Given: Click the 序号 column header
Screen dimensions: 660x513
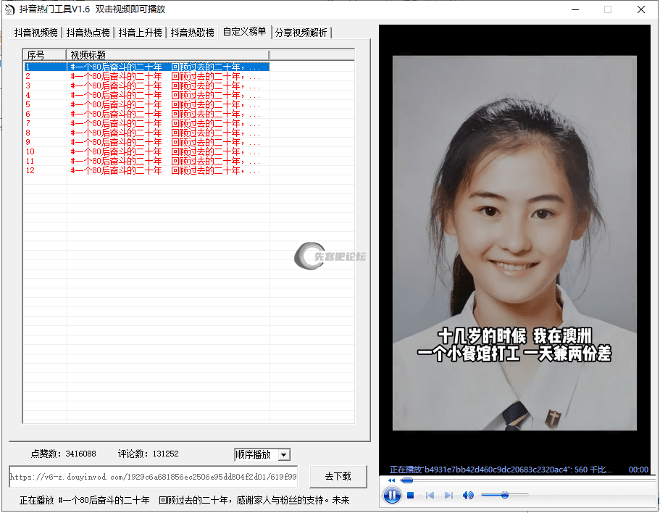Looking at the screenshot, I should point(43,55).
